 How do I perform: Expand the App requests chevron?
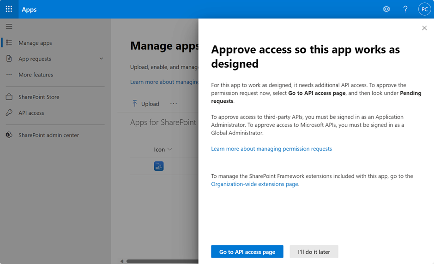101,59
